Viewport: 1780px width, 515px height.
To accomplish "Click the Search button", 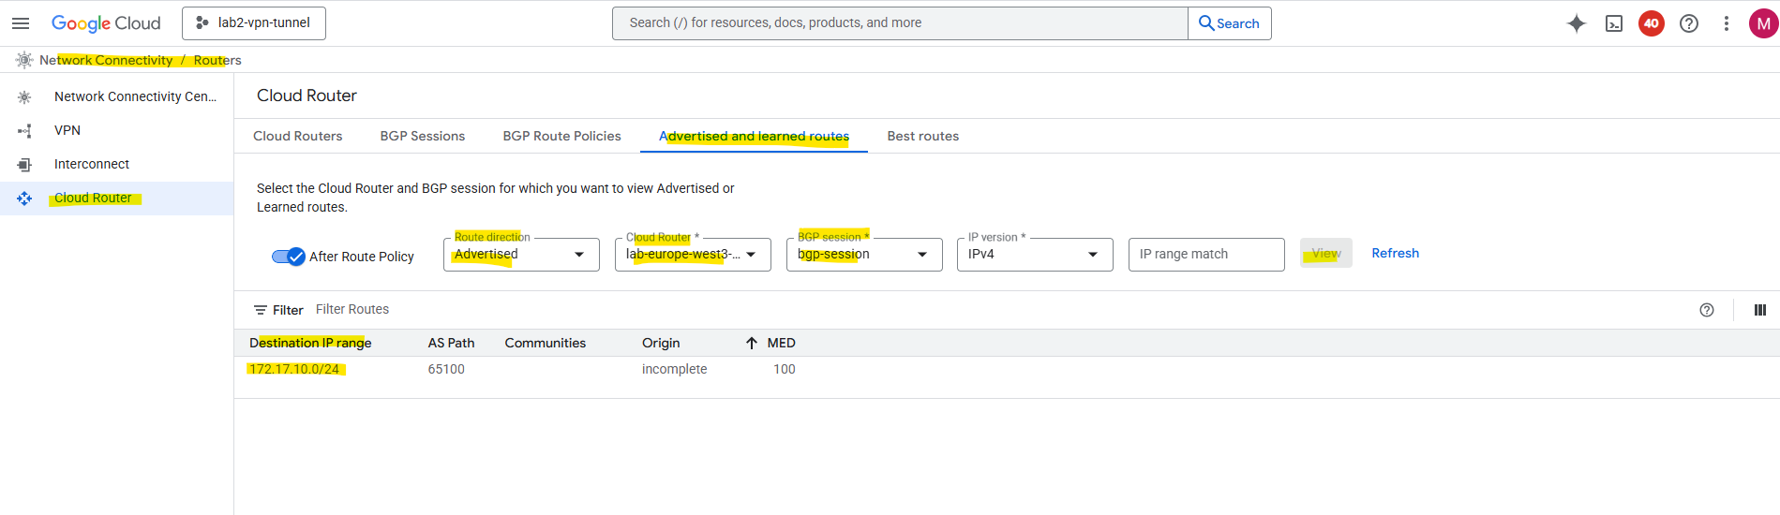I will [1229, 23].
